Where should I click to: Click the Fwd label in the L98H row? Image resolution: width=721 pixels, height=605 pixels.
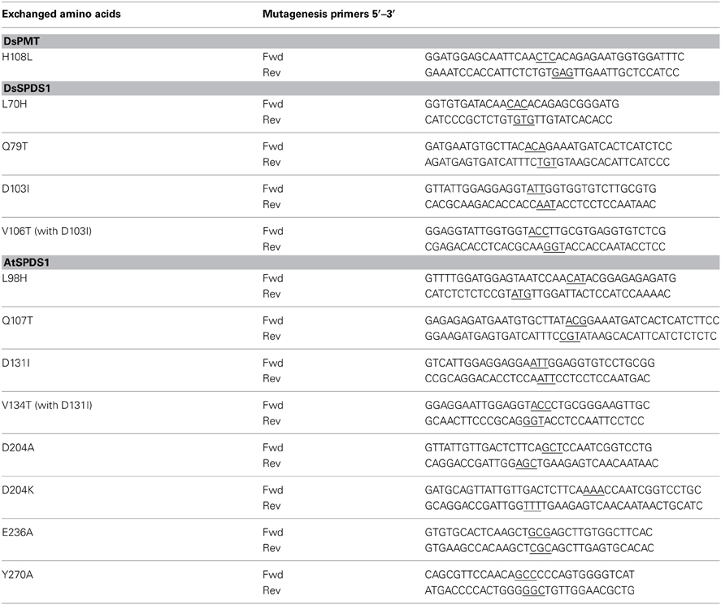(272, 278)
